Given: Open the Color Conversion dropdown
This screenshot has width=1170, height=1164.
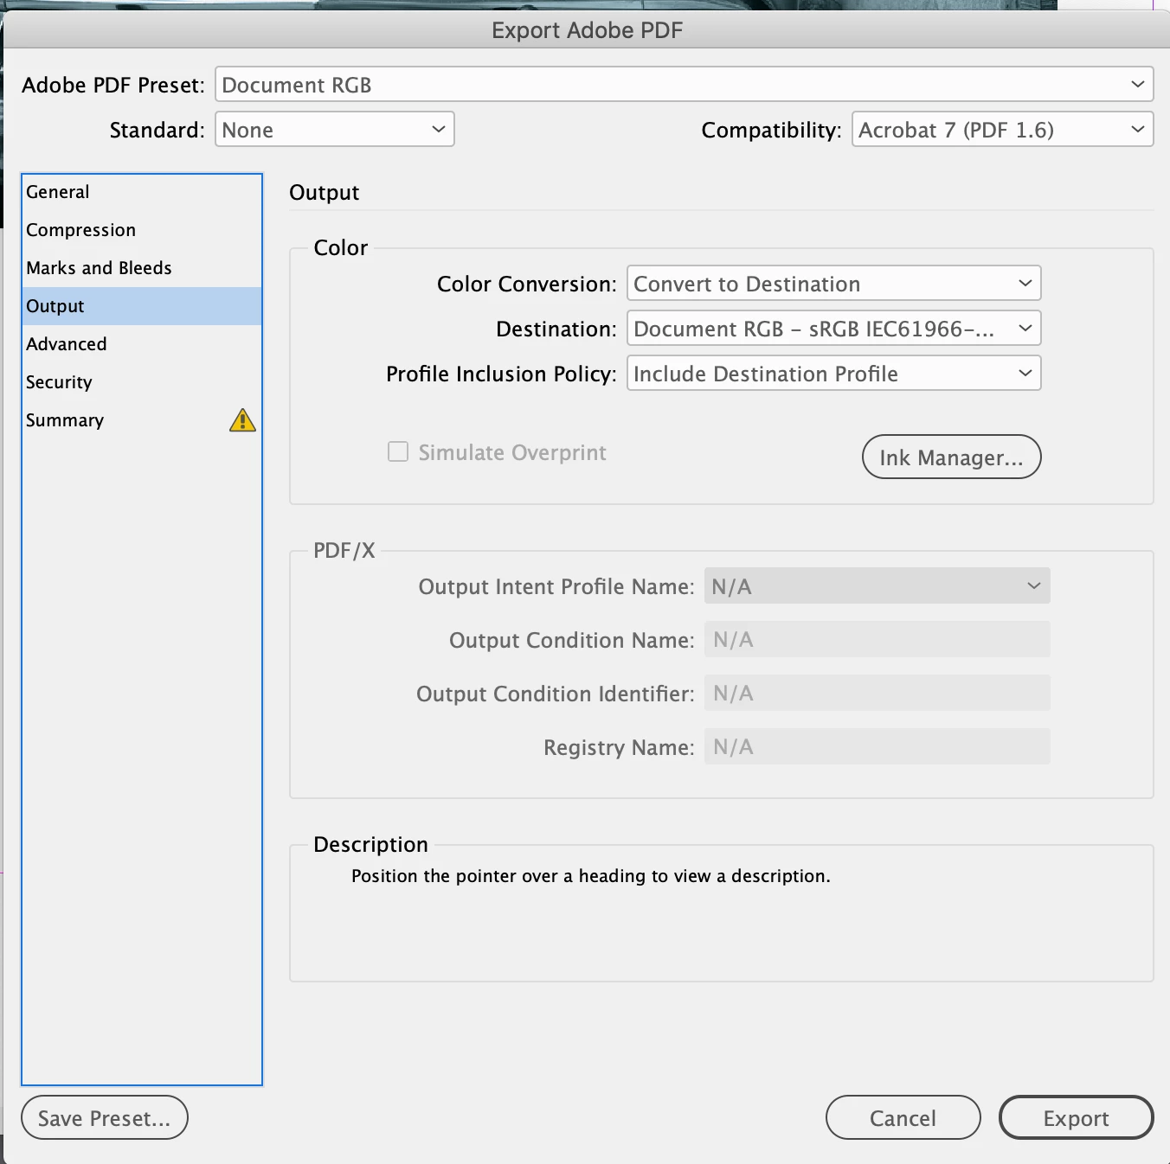Looking at the screenshot, I should click(833, 283).
